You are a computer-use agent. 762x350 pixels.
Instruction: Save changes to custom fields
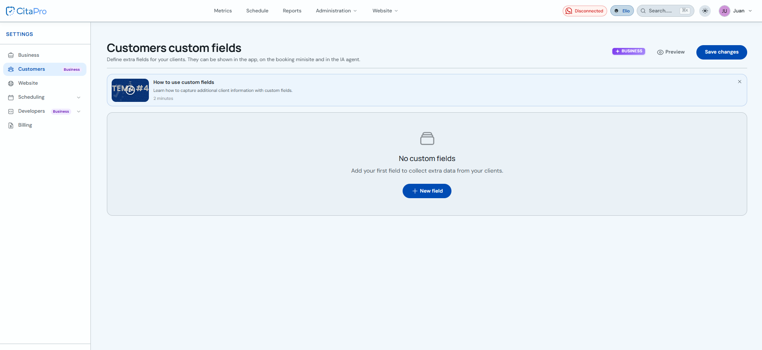click(722, 52)
